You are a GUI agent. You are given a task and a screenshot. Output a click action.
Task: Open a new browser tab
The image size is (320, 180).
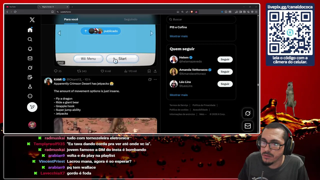point(72,7)
